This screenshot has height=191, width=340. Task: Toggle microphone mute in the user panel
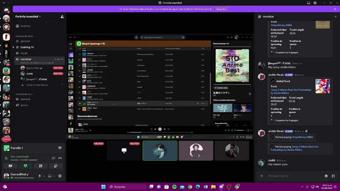(x=40, y=176)
